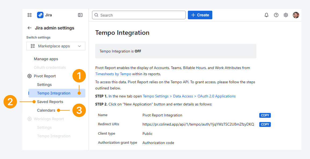The image size is (310, 159).
Task: Open Saved Reports in the sidebar
Action: point(50,102)
